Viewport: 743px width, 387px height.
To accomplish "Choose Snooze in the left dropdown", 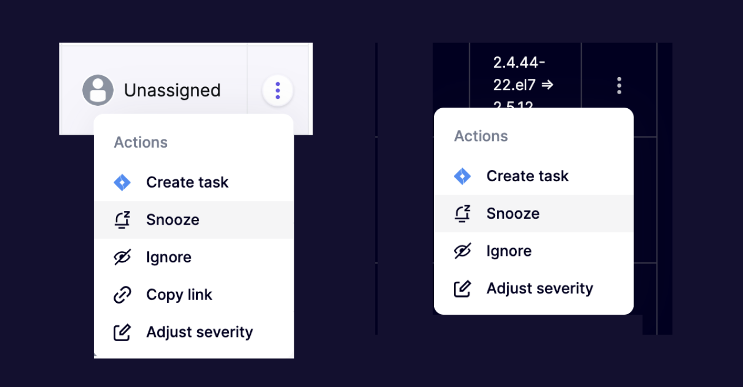I will [x=194, y=220].
